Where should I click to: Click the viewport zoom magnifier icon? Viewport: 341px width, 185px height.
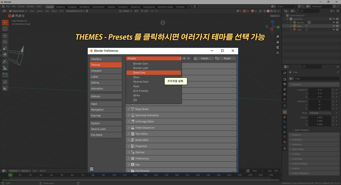(x=278, y=37)
